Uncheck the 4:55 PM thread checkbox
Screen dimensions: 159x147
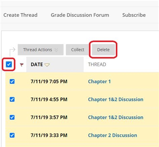pyautogui.click(x=12, y=100)
